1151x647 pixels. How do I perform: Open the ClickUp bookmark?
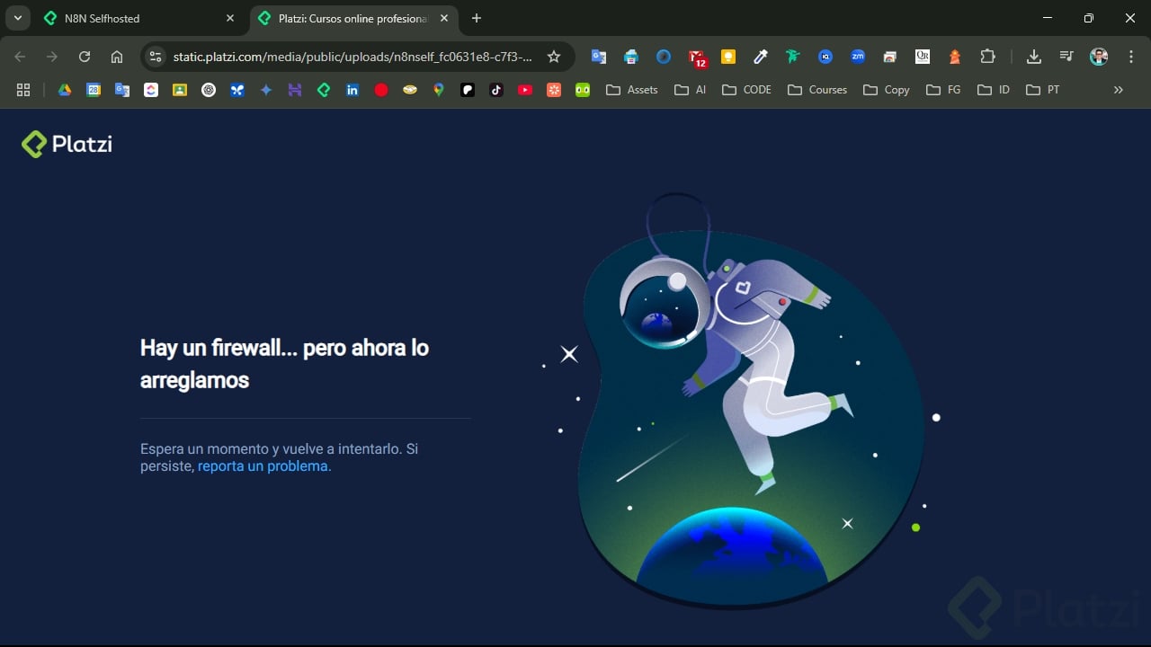(x=151, y=90)
